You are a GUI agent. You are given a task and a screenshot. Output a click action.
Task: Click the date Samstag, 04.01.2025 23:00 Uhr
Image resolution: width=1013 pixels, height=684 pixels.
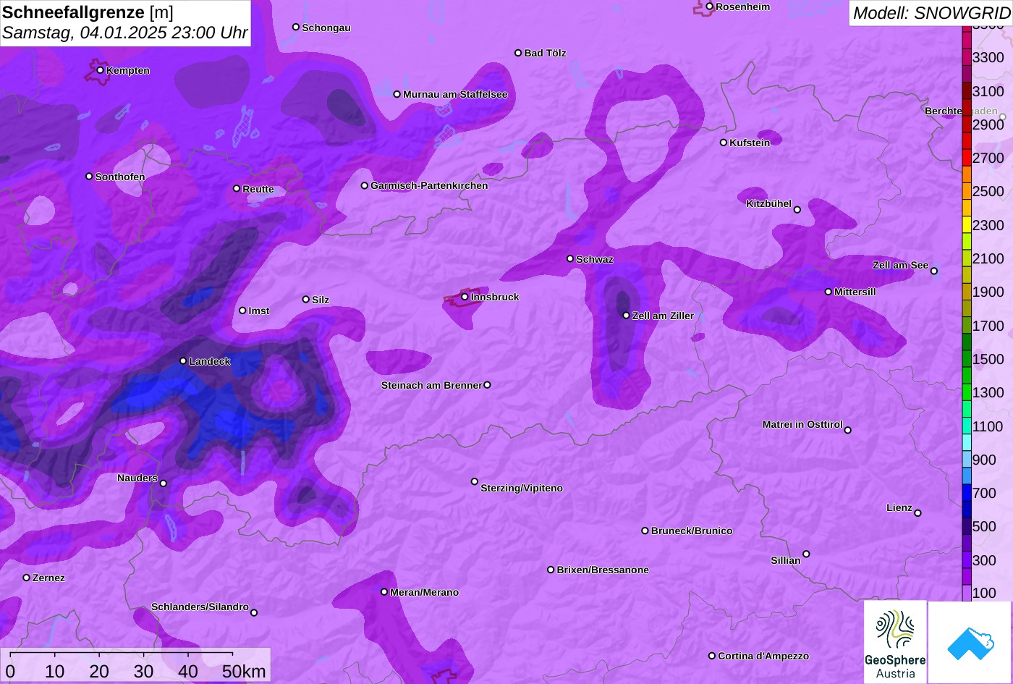pos(125,33)
